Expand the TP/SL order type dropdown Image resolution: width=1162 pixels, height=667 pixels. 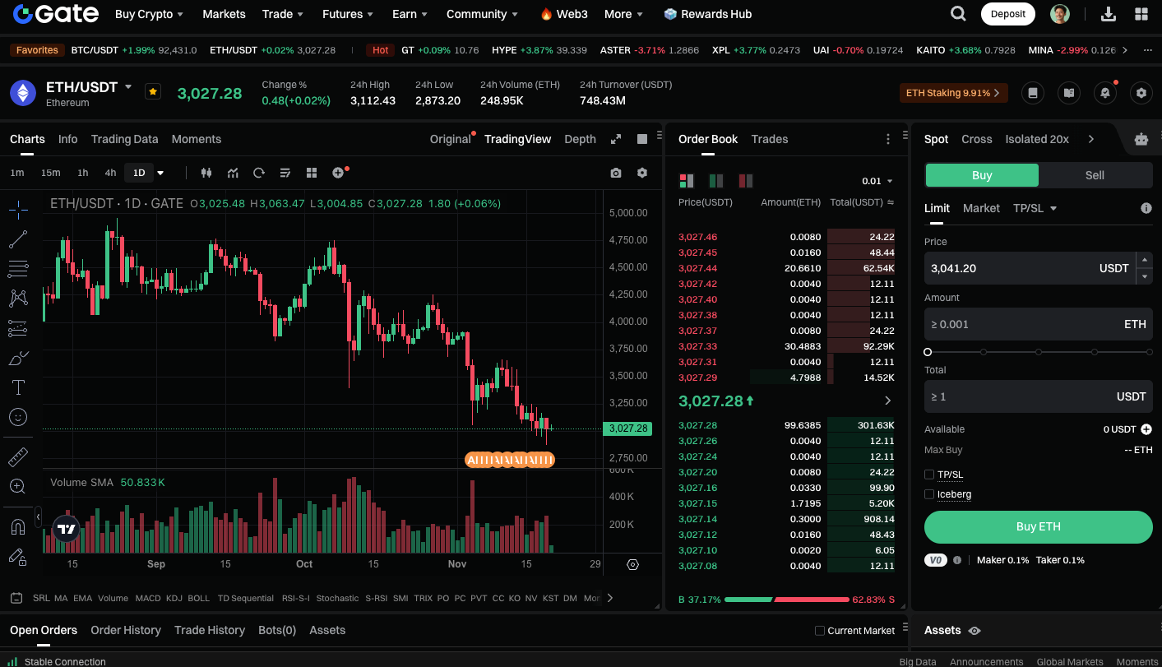(1035, 208)
